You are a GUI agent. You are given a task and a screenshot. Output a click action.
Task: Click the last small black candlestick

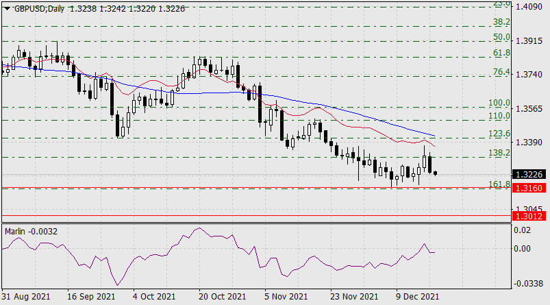pos(436,173)
